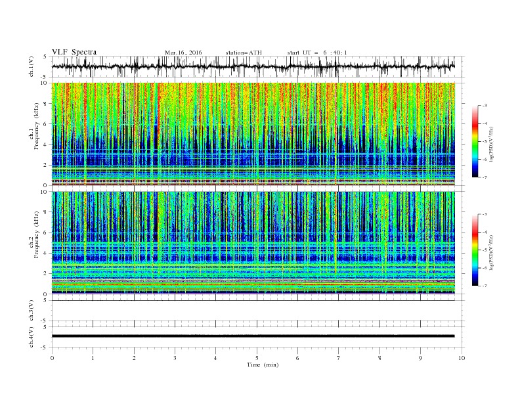Click time axis tick label "1"
Image resolution: width=520 pixels, height=402 pixels.
[x=93, y=358]
